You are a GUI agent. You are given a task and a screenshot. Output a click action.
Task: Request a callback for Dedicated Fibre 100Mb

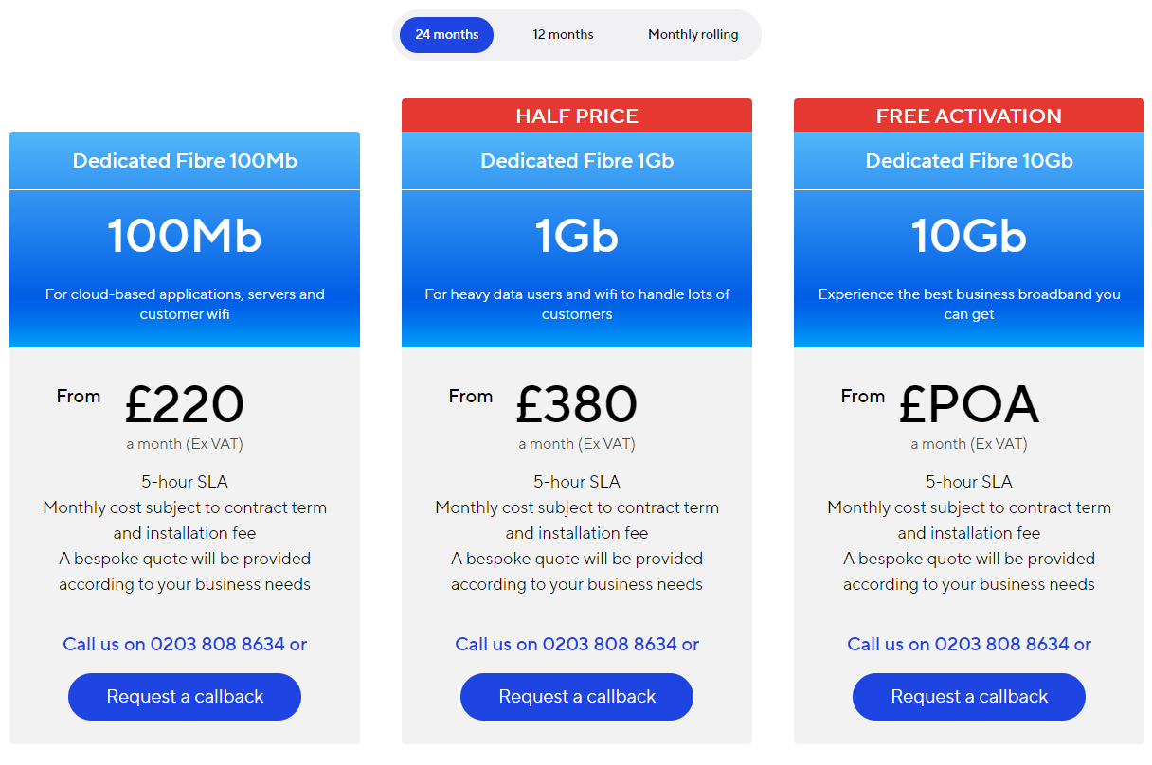[x=185, y=697]
